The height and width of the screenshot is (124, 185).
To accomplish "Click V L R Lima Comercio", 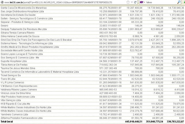I will (12, 82).
